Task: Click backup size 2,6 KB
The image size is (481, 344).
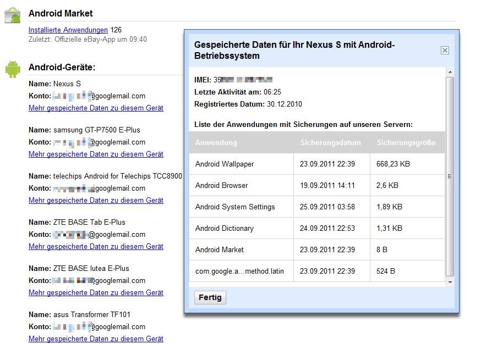Action: click(387, 186)
